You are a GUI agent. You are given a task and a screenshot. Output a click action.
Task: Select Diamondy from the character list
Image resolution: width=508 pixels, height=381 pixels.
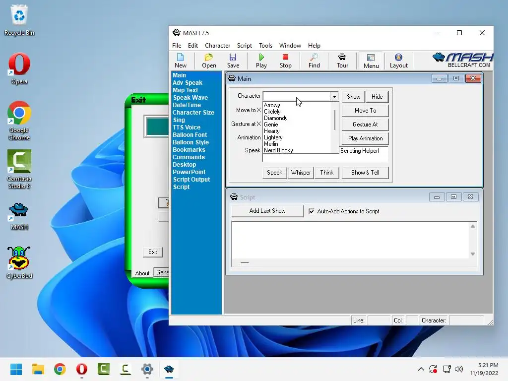[x=276, y=118]
